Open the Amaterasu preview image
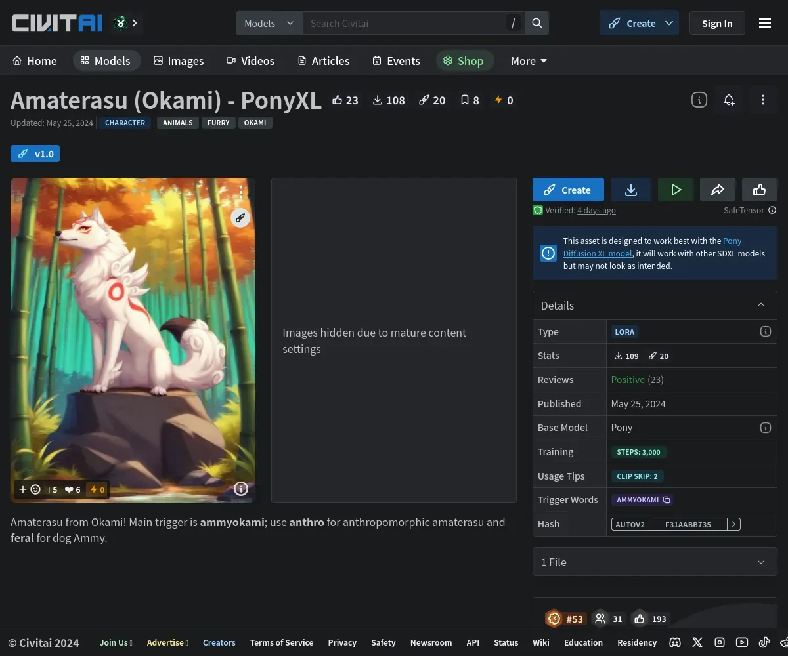The image size is (788, 656). [133, 340]
